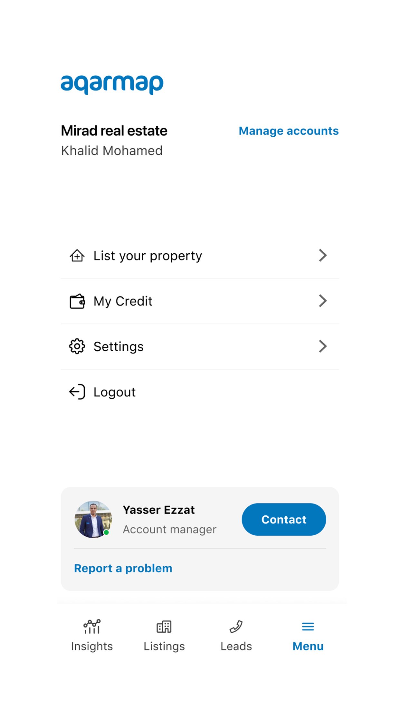The image size is (400, 711).
Task: Choose the Logout menu entry
Action: (x=115, y=392)
